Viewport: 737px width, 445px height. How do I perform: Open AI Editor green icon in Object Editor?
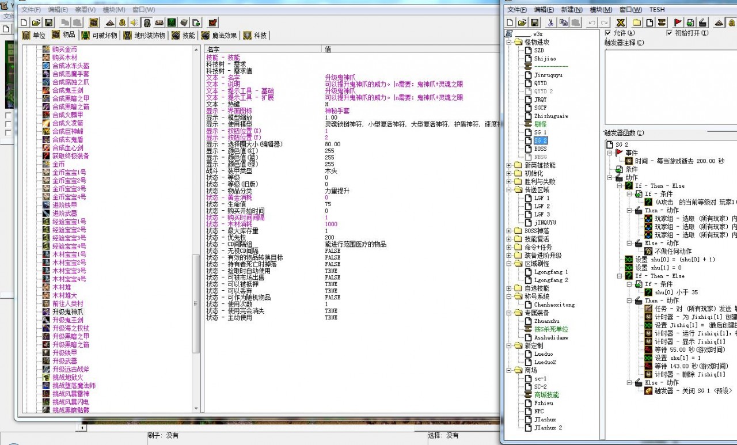[172, 22]
